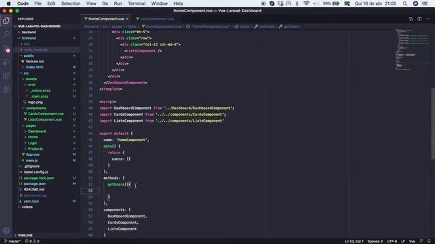
Task: Expand the Login folder
Action: (x=33, y=143)
